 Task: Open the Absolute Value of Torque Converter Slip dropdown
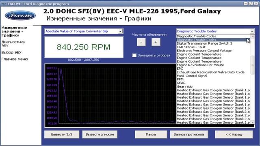click(x=120, y=31)
